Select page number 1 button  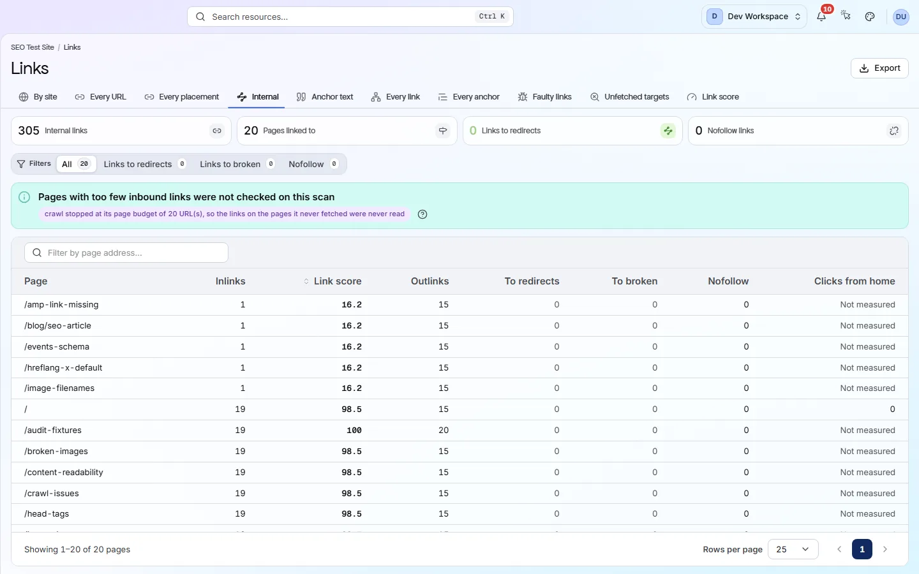(x=862, y=549)
